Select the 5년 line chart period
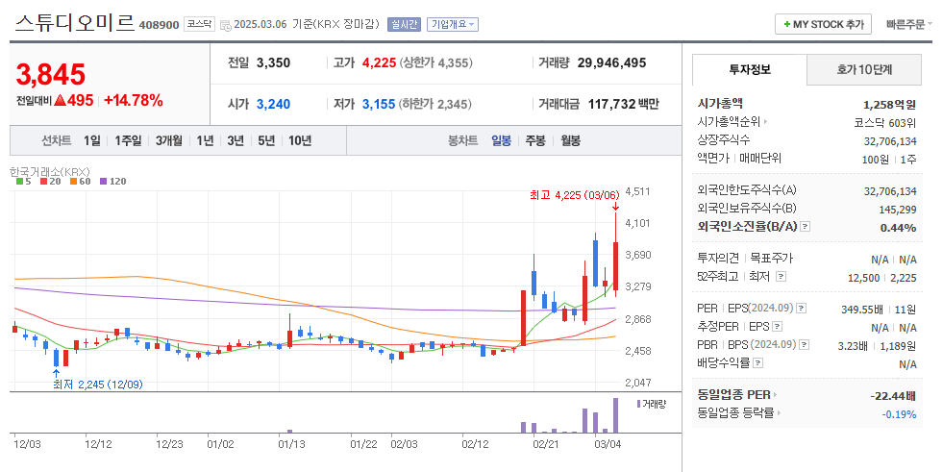Screen dimensions: 943x472 coord(266,140)
